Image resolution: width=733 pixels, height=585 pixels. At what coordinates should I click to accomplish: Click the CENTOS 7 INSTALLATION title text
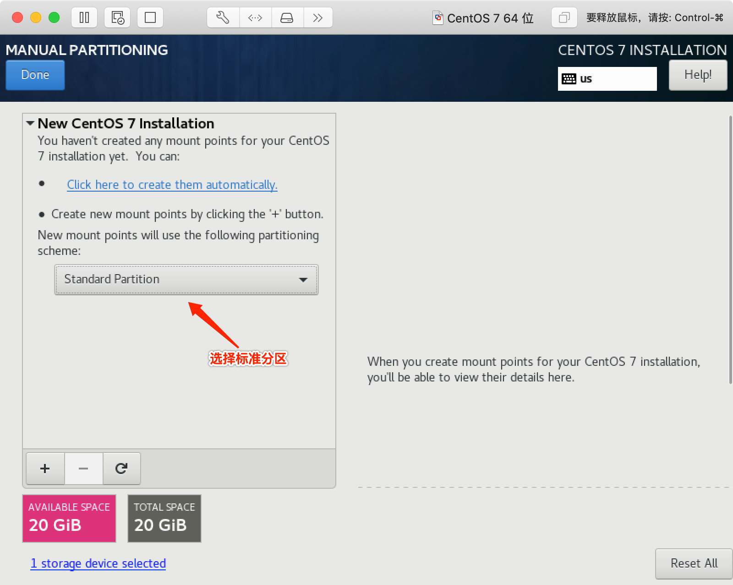(642, 50)
